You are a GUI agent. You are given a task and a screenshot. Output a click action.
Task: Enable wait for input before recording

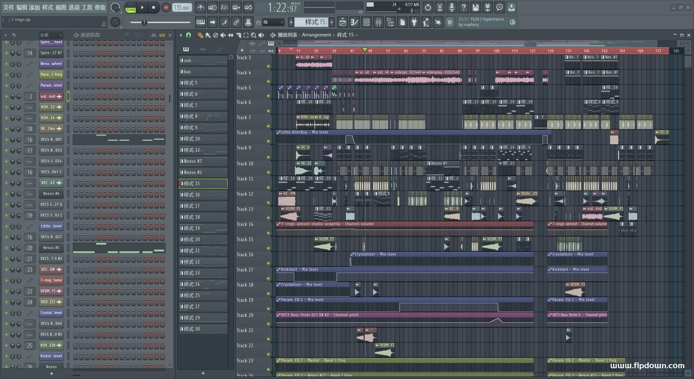coord(213,7)
